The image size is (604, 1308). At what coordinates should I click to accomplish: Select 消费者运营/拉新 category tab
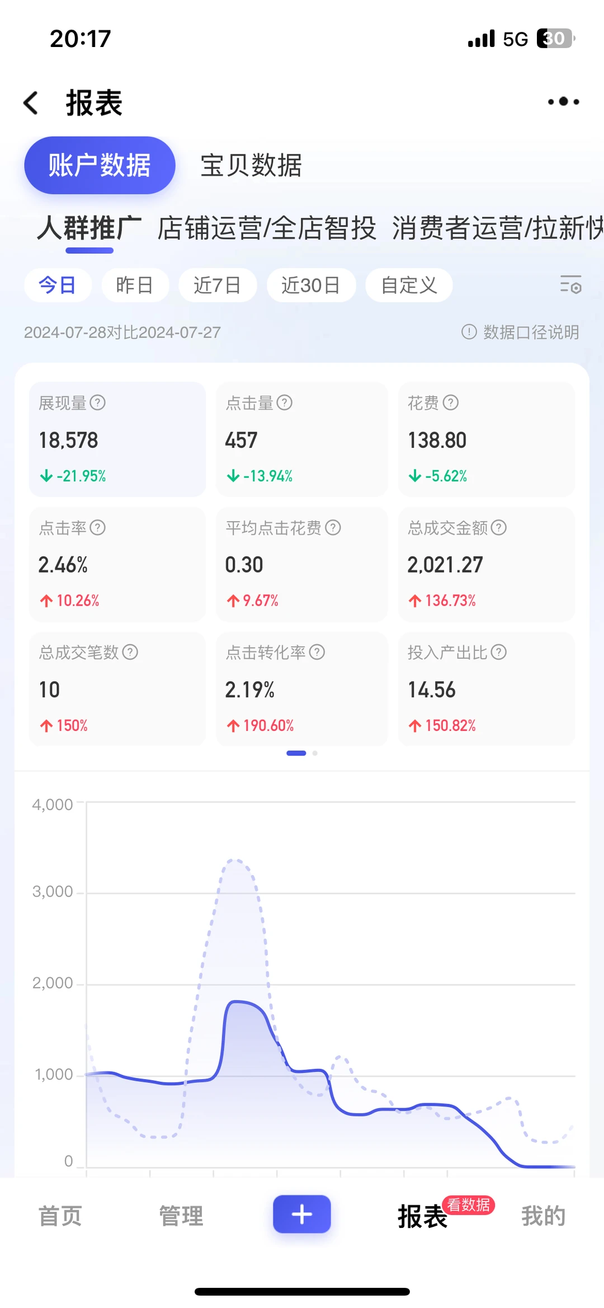tap(497, 228)
